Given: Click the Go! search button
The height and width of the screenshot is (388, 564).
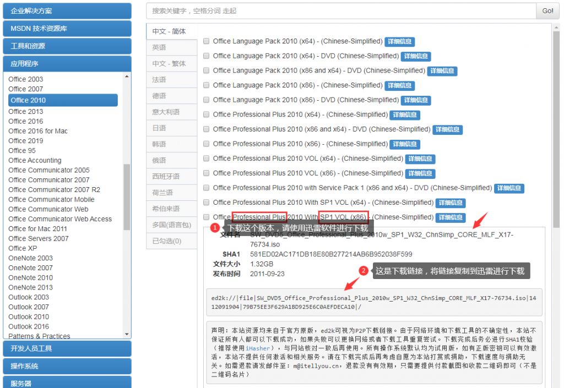Looking at the screenshot, I should tap(547, 11).
